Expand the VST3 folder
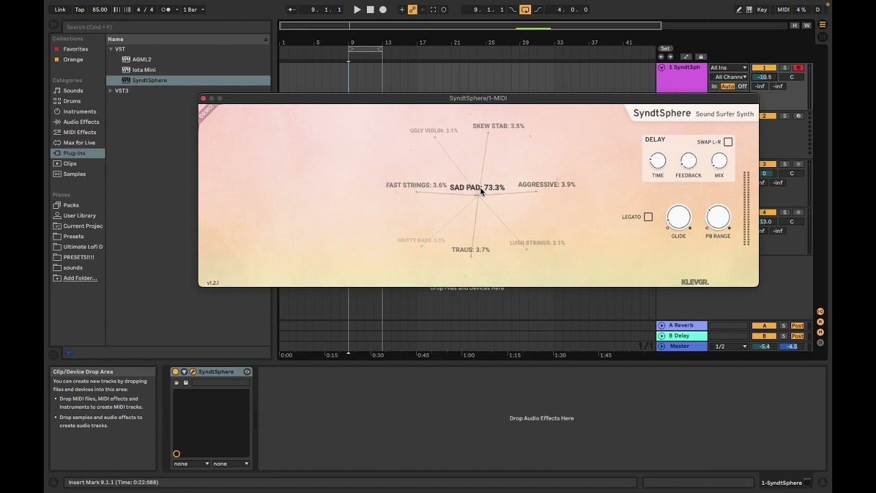876x493 pixels. [111, 90]
